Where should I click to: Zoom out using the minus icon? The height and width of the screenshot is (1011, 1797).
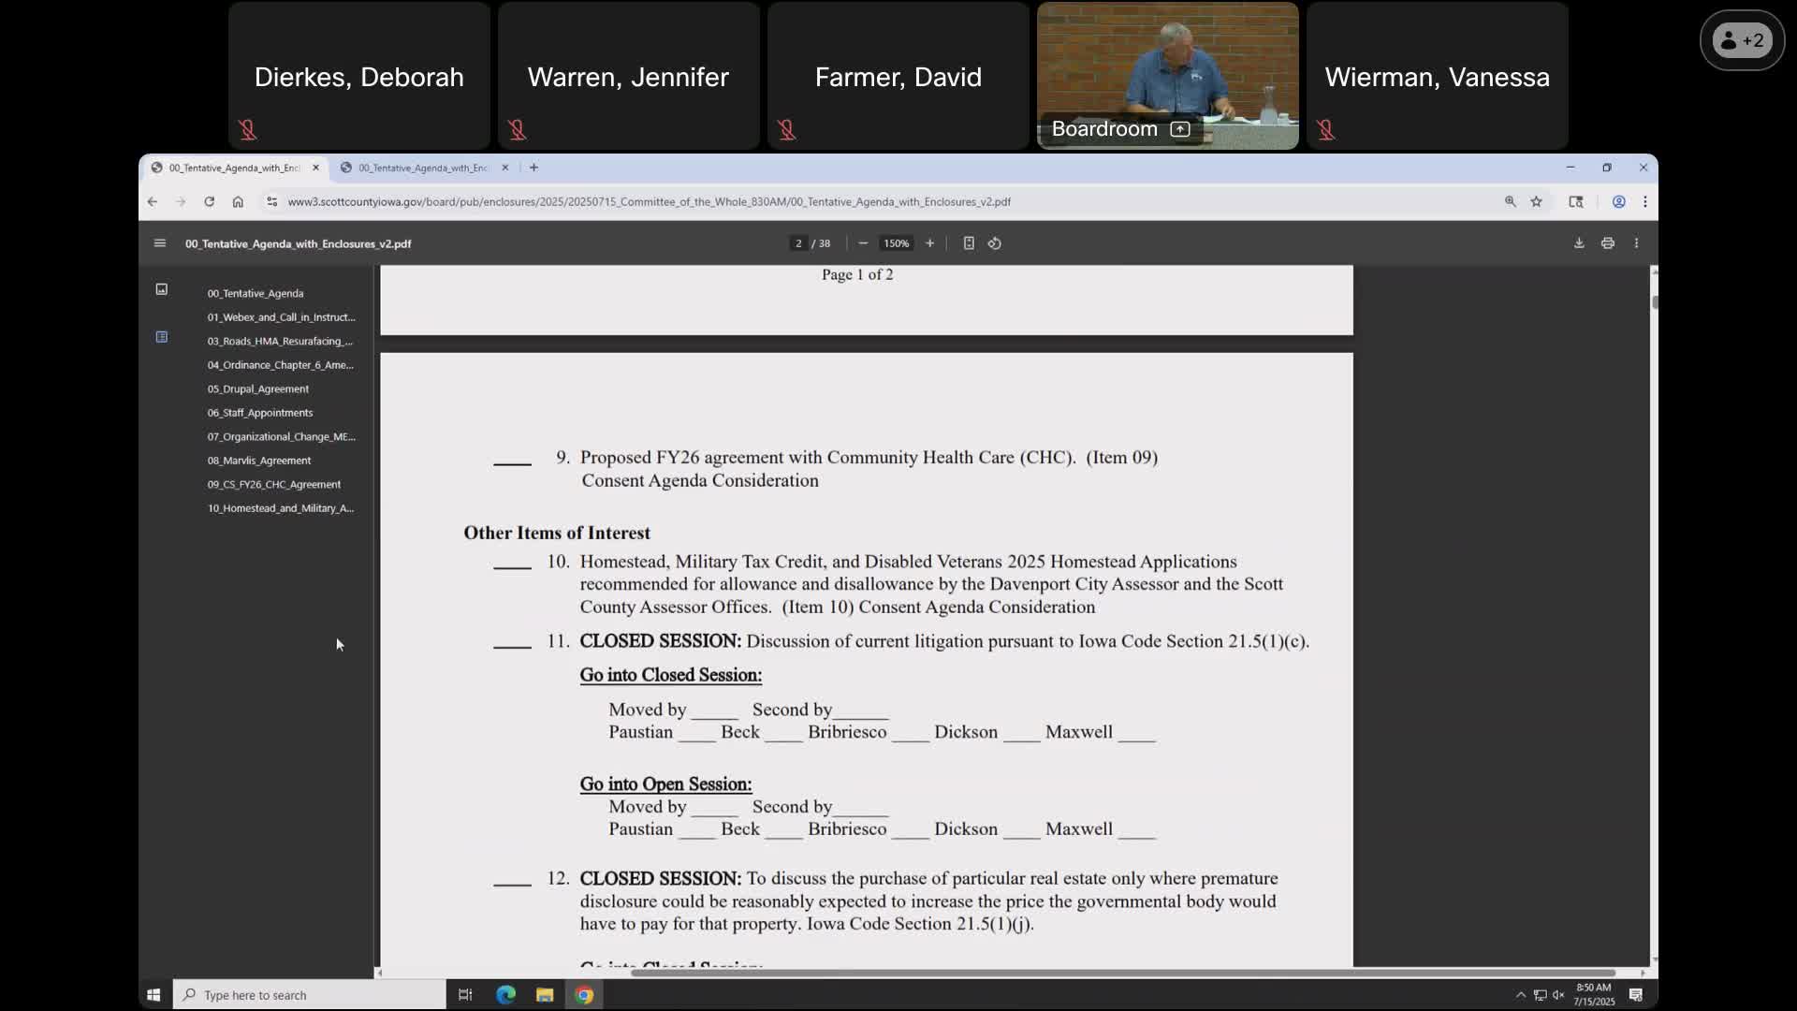863,243
